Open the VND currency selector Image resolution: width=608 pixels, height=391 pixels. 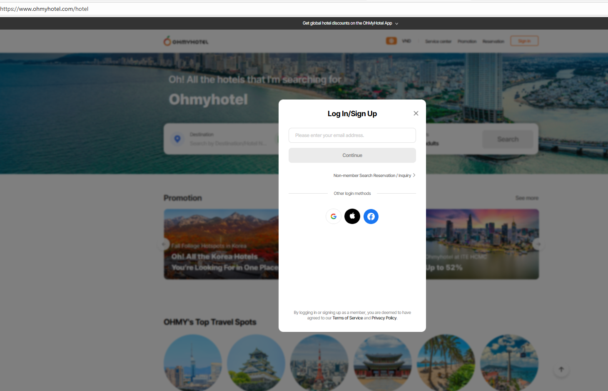click(x=406, y=41)
